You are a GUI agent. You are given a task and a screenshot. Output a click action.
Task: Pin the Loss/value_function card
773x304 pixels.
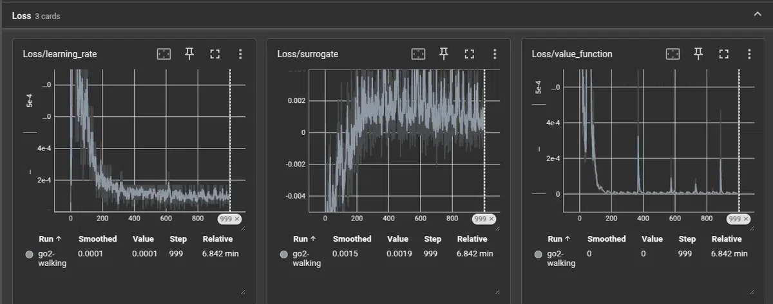(698, 54)
